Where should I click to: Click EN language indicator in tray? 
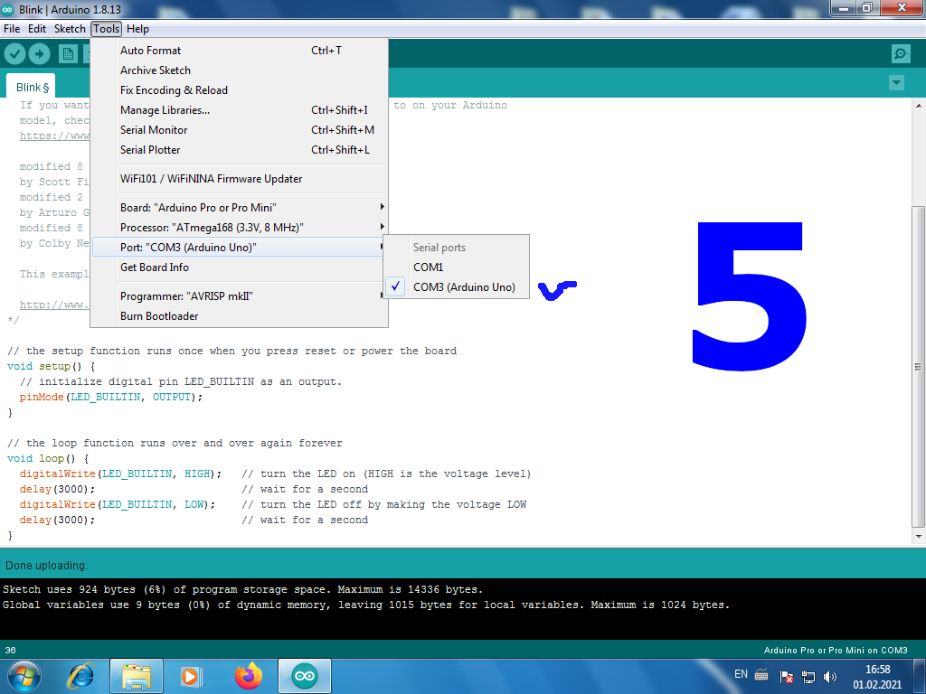(x=742, y=674)
